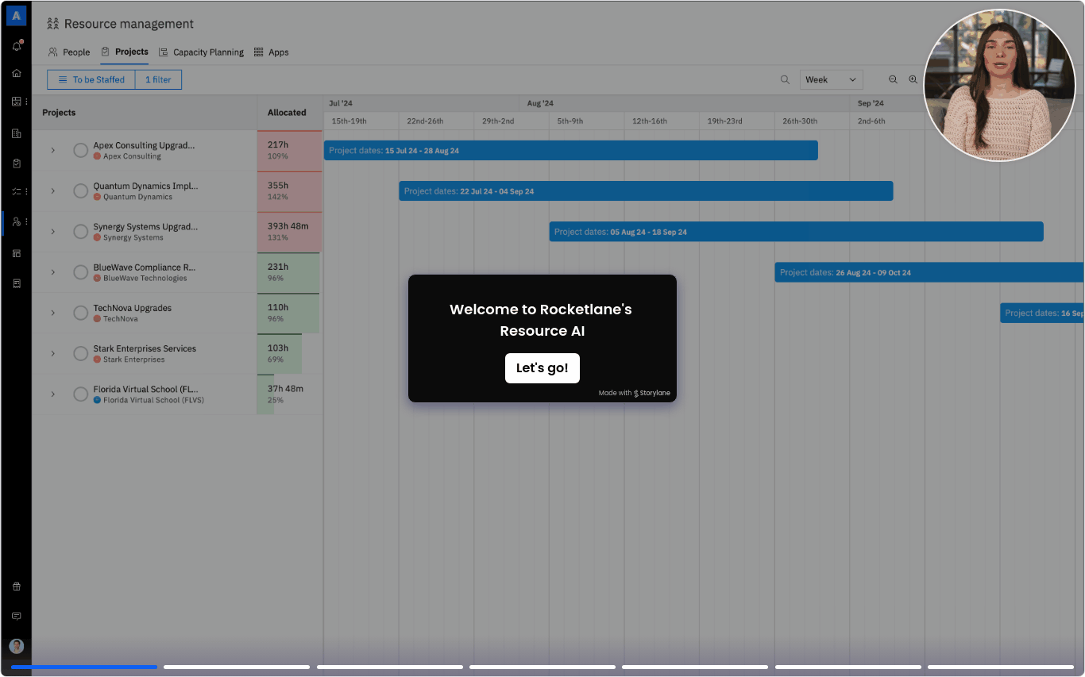Open the dashboard grid icon in the sidebar

click(16, 102)
